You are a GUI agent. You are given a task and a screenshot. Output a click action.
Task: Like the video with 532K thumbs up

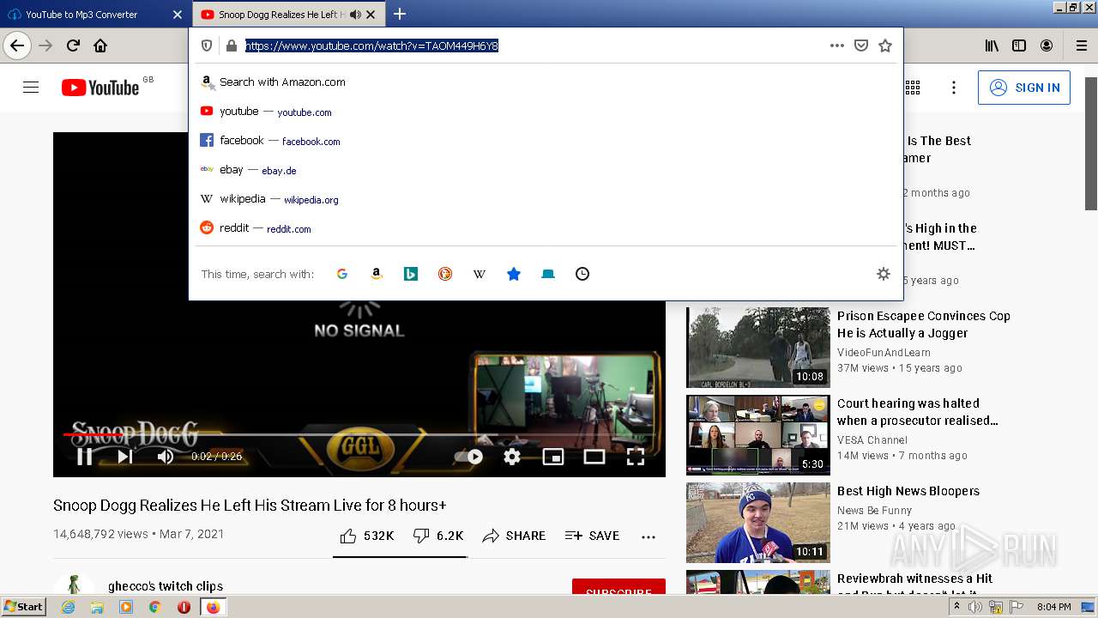(366, 536)
